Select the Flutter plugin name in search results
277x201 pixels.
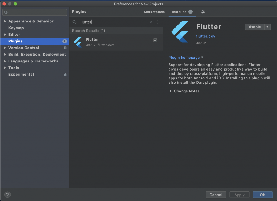(93, 39)
